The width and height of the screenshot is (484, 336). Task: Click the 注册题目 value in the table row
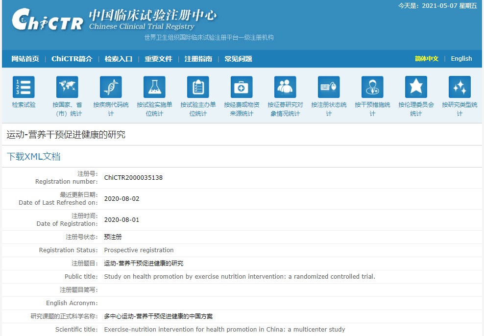pos(144,263)
